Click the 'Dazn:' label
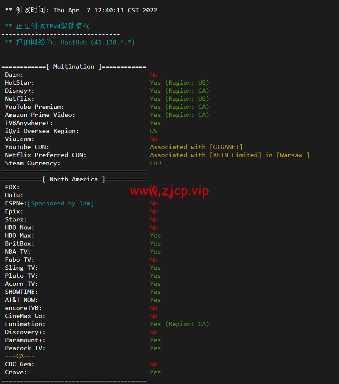339x384 pixels. point(14,75)
